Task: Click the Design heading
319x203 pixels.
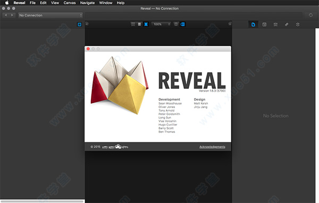Action: pyautogui.click(x=199, y=100)
